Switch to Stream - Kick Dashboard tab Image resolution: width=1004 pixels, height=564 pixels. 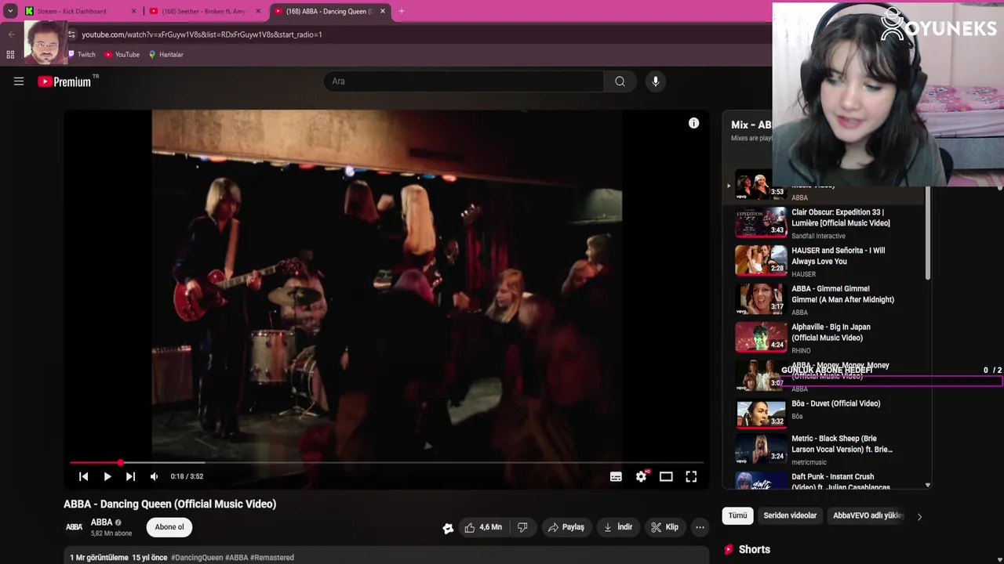[x=71, y=11]
